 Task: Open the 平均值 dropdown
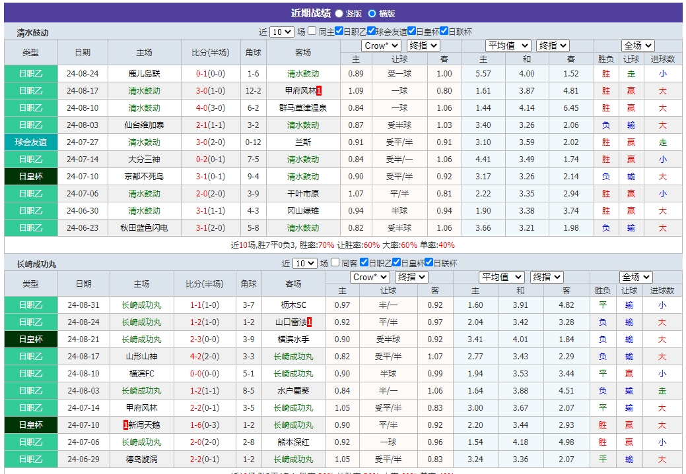click(x=507, y=45)
